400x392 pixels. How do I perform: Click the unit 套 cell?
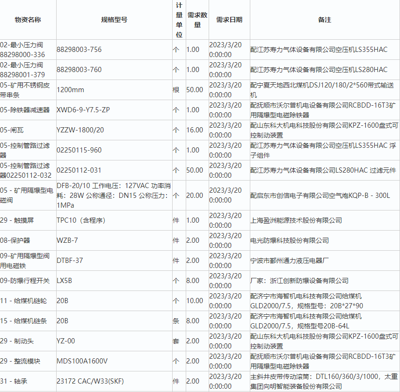[179, 341]
